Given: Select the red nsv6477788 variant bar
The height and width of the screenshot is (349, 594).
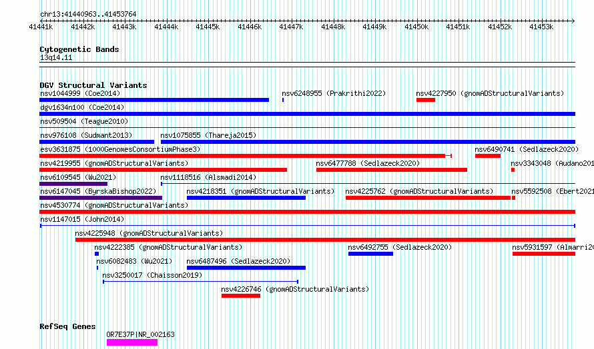Looking at the screenshot, I should (x=392, y=170).
